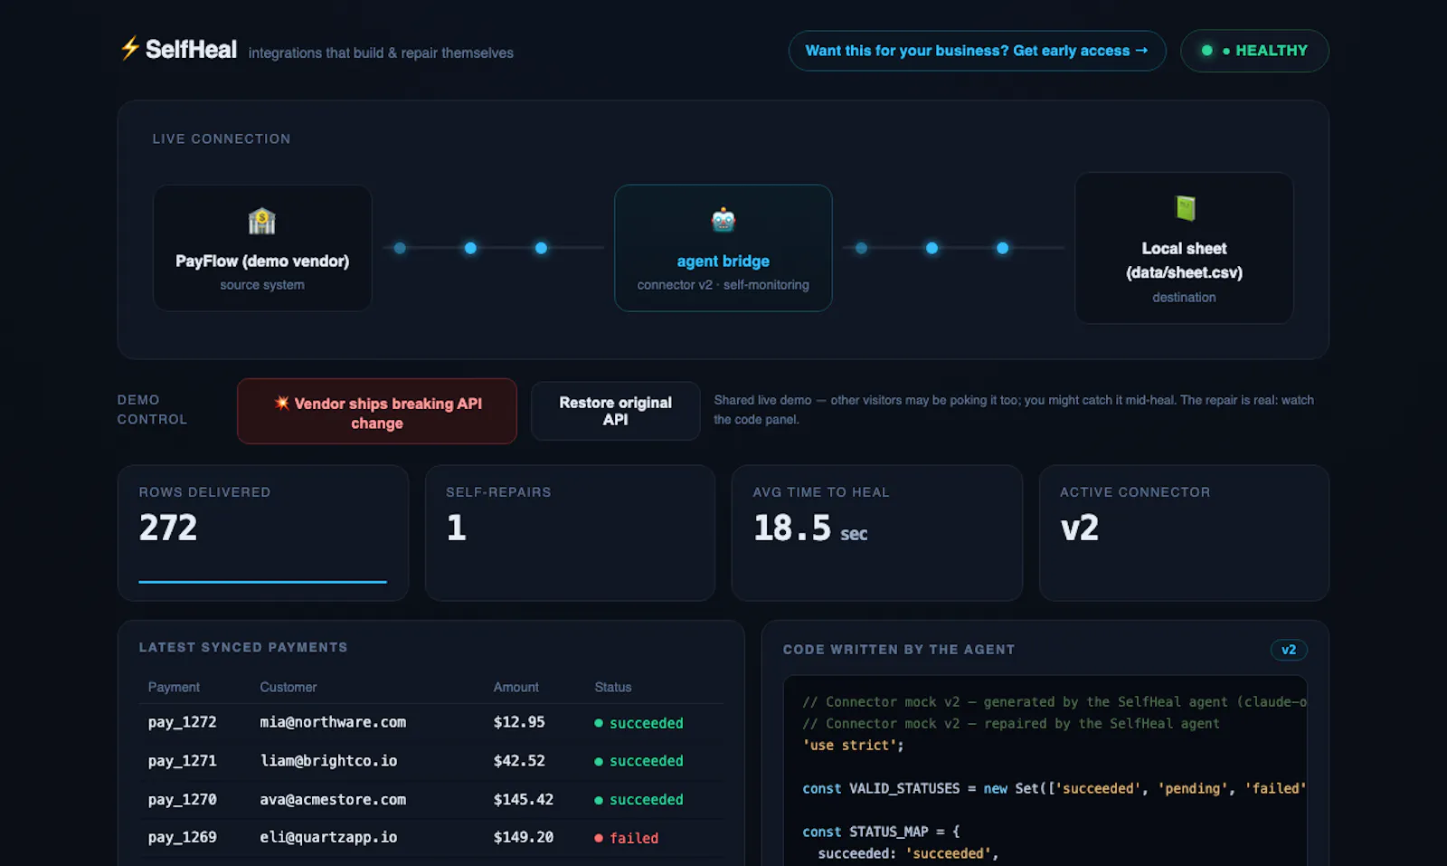Click the amount $42.52
Image resolution: width=1447 pixels, height=866 pixels.
[x=519, y=761]
